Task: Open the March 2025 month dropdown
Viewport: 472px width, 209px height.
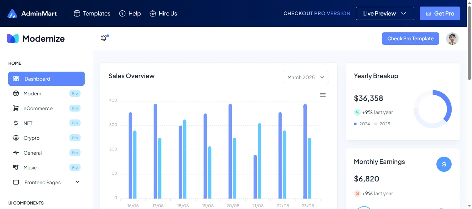Action: coord(306,77)
